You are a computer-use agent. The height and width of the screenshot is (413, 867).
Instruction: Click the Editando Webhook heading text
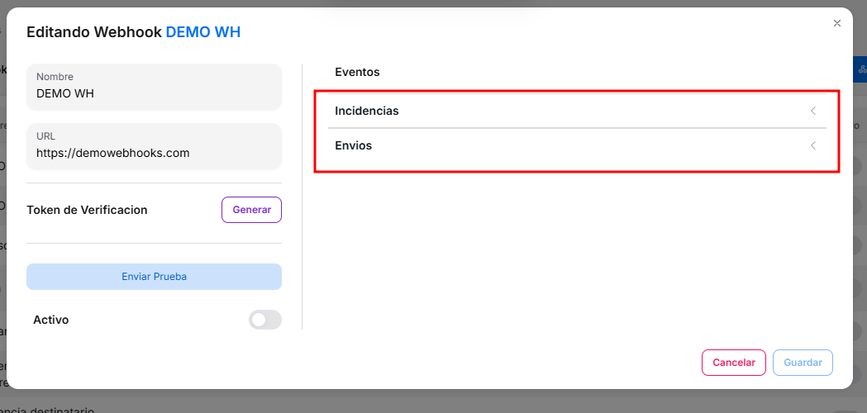tap(94, 32)
